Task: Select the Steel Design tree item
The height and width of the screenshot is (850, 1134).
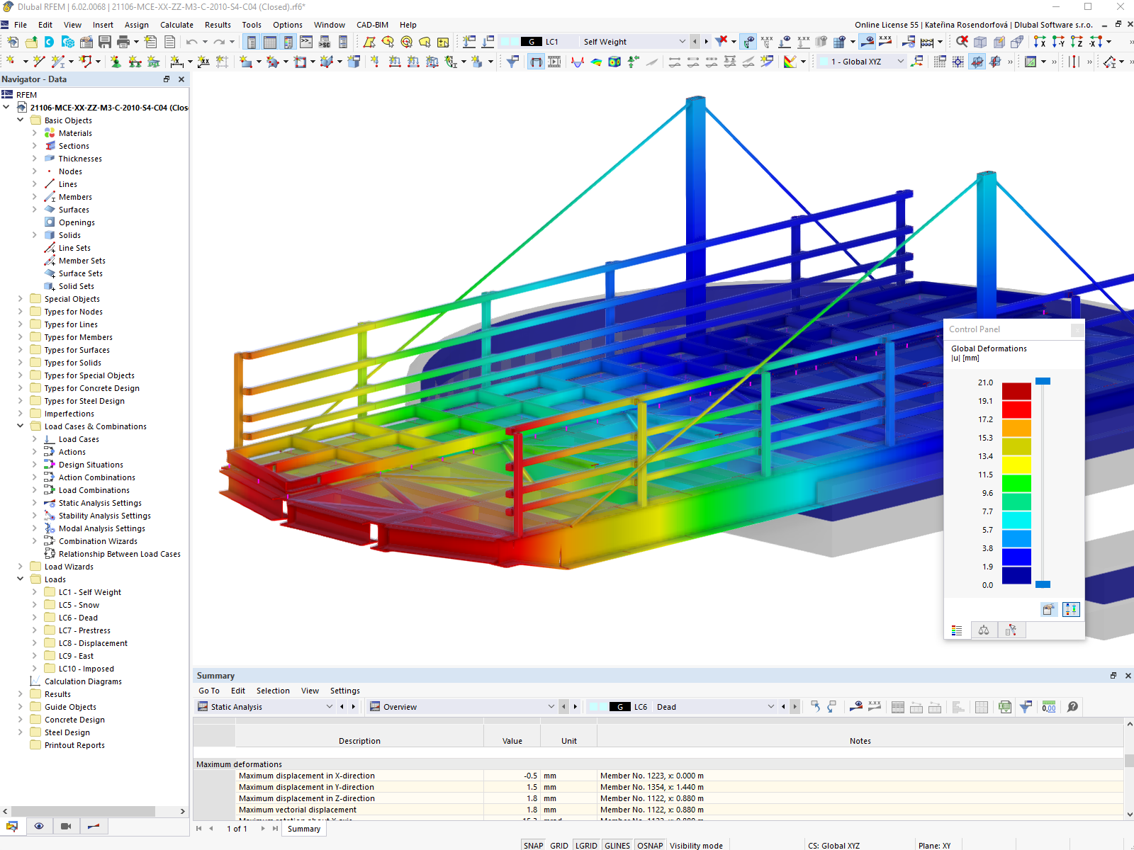Action: 67,732
